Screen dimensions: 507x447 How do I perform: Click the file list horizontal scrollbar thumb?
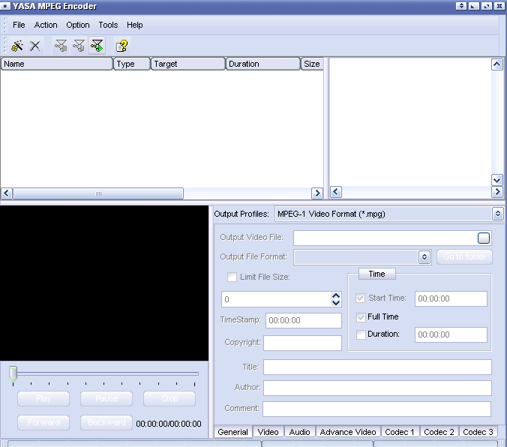(x=98, y=193)
